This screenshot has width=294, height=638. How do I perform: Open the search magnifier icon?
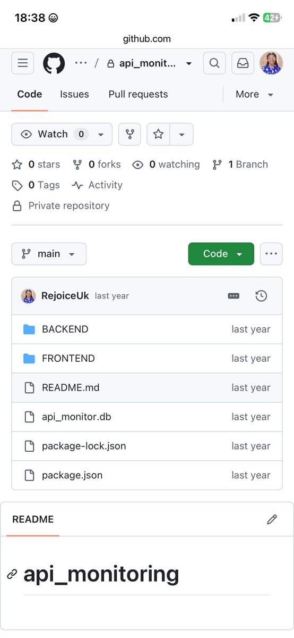tap(214, 63)
